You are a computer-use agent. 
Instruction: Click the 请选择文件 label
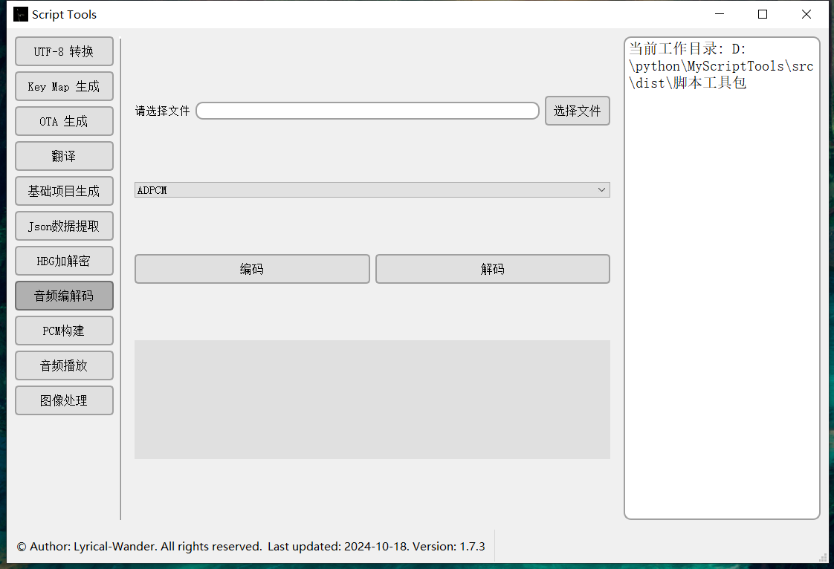coord(162,111)
